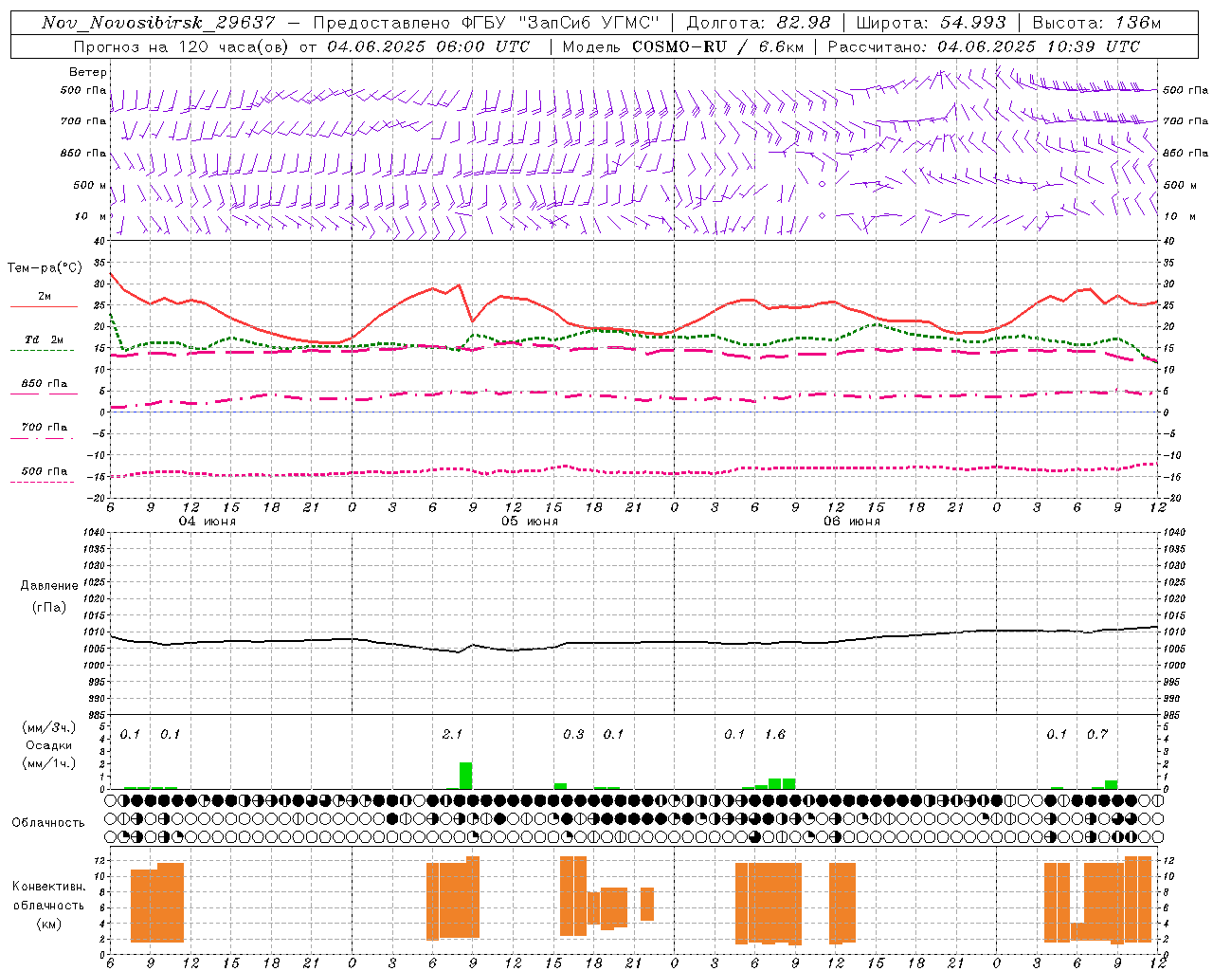Viewport: 1213px width, 971px height.
Task: Select the green Td 2м dew point legend
Action: (44, 350)
